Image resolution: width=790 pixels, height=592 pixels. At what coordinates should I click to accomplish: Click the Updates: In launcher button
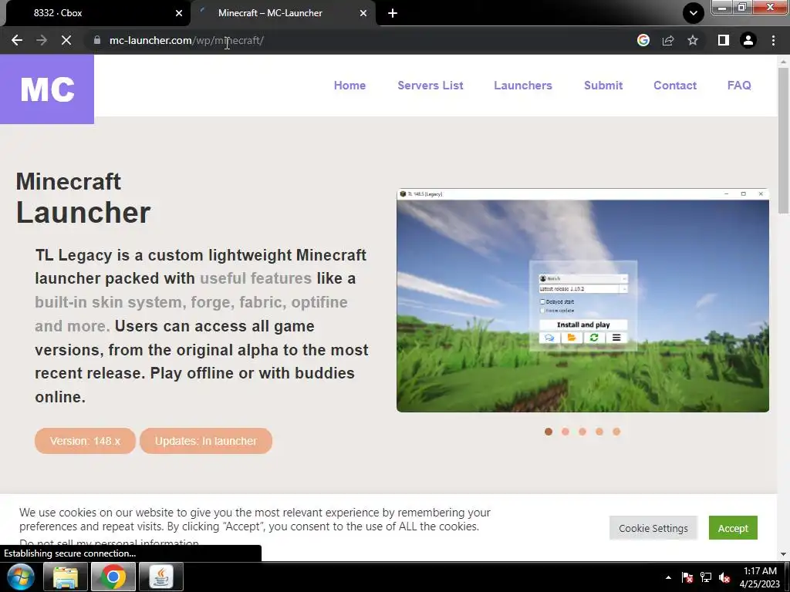(206, 441)
